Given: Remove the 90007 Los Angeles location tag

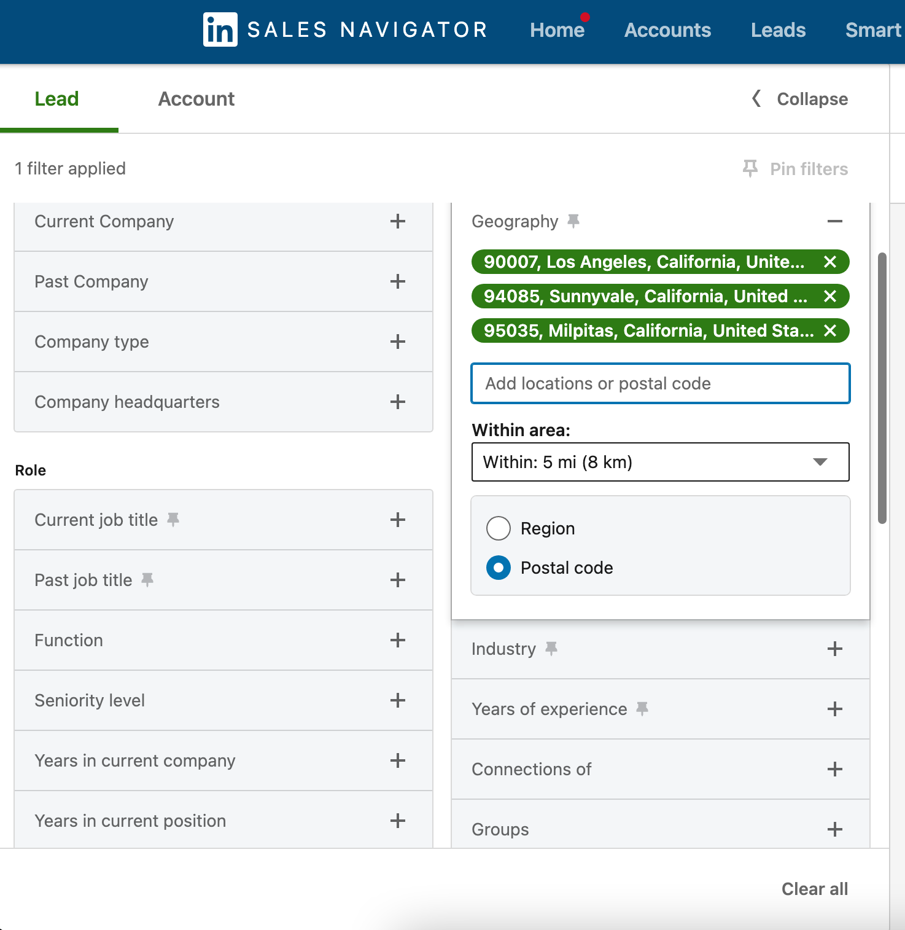Looking at the screenshot, I should pyautogui.click(x=830, y=262).
